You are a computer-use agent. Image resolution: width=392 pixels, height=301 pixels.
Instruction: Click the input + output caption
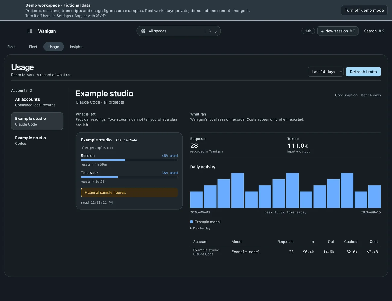(299, 151)
